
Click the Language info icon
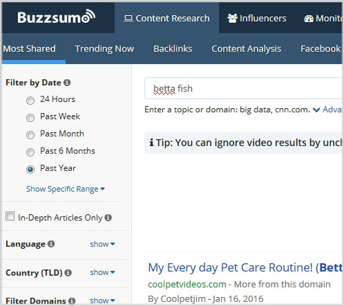click(x=51, y=244)
